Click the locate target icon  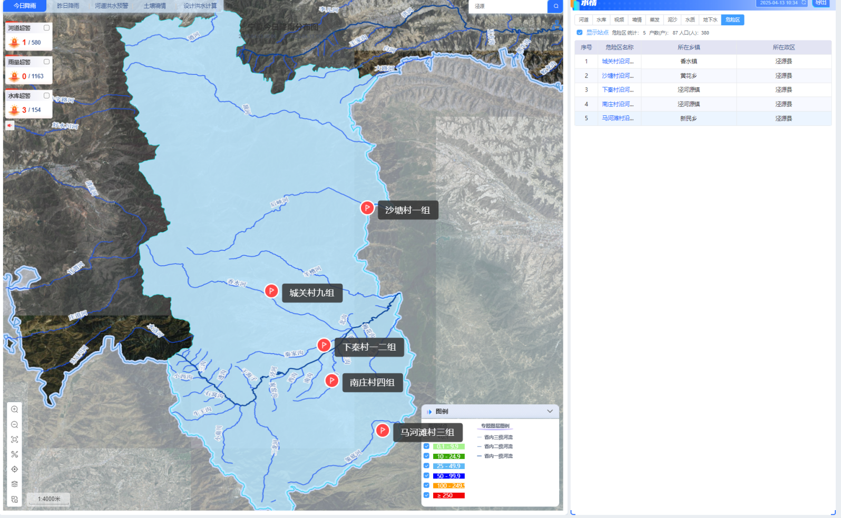(x=15, y=469)
